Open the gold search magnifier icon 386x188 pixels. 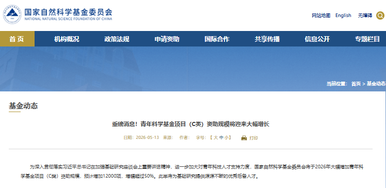pyautogui.click(x=380, y=16)
